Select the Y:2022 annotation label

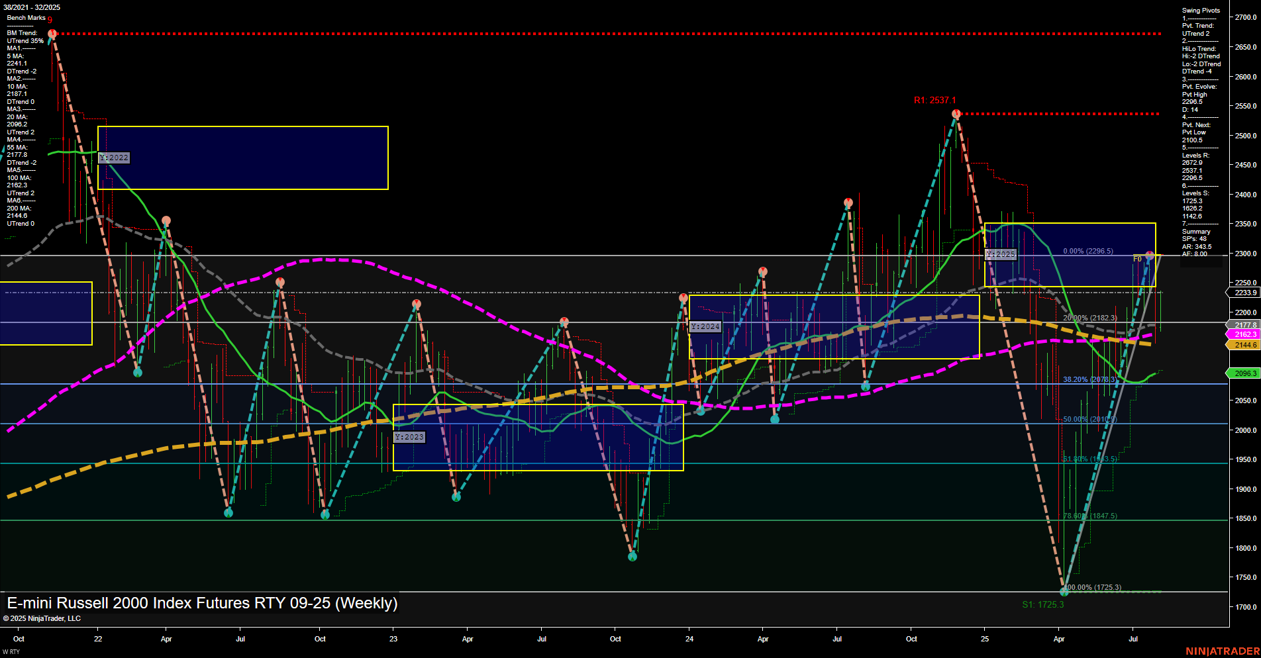[113, 158]
